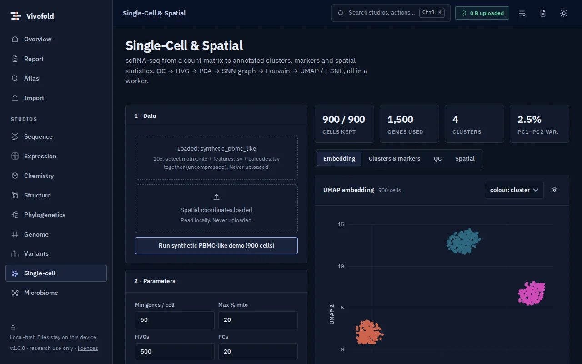Click the 1,500 genes used card

tap(409, 124)
